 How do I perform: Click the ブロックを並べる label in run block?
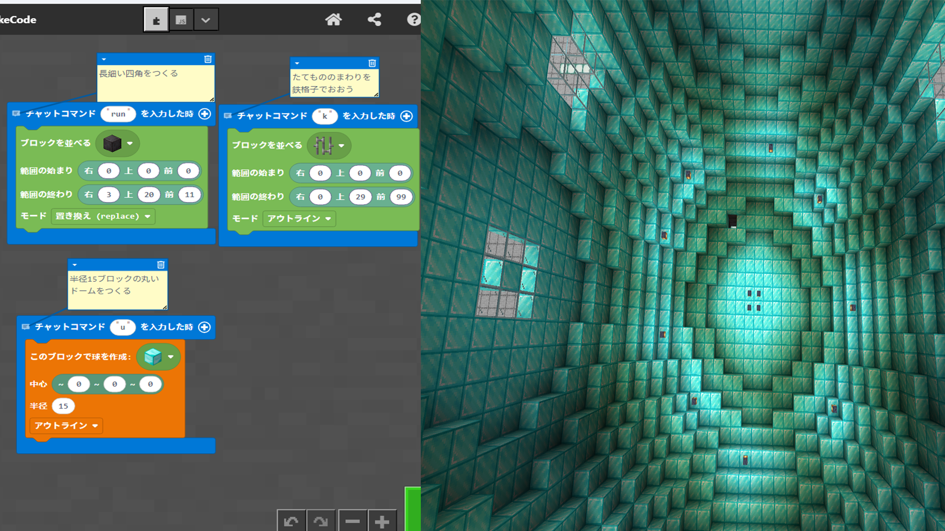(56, 143)
